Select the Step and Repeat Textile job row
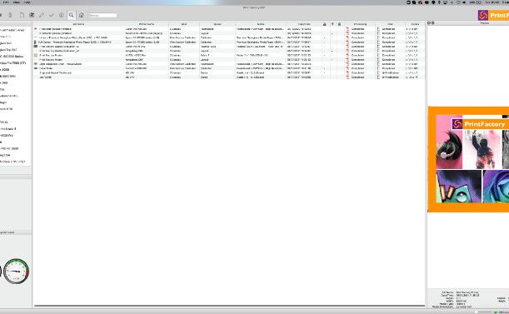509x314 pixels. [229, 72]
